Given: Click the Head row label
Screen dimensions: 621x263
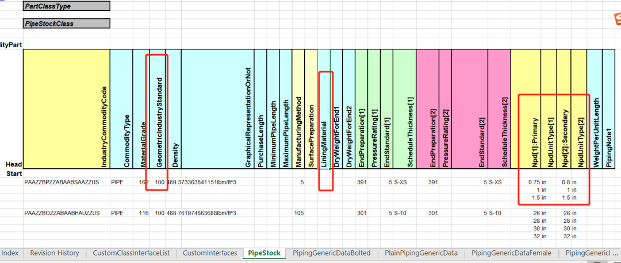Looking at the screenshot, I should (x=14, y=165).
